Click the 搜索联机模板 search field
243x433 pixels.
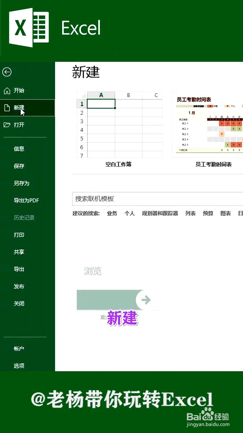(x=158, y=199)
